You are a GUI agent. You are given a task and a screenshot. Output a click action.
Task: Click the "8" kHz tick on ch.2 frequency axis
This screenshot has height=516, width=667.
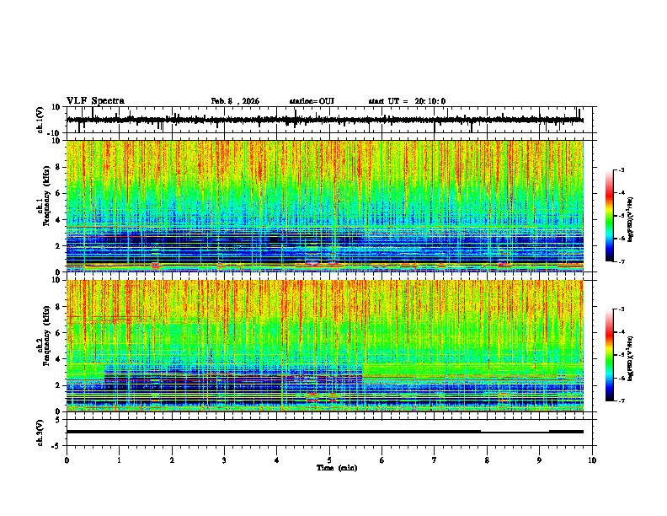tap(60, 307)
